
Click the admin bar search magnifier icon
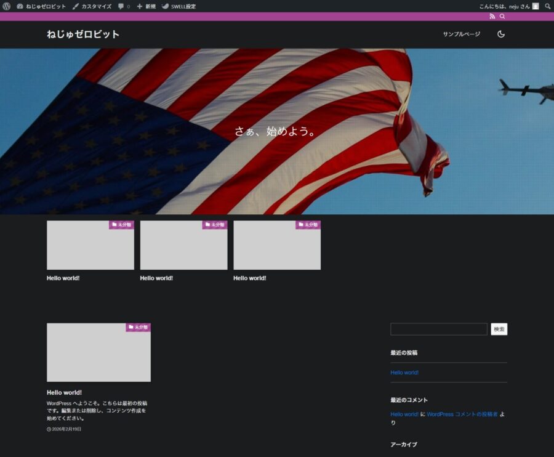(547, 6)
